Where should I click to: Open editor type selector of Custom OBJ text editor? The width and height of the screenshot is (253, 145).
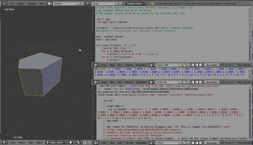tap(96, 65)
